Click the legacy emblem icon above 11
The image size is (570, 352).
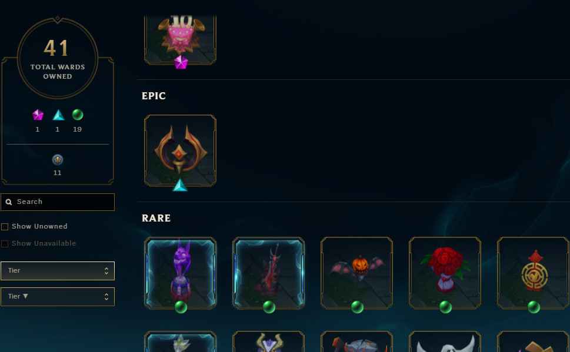(58, 160)
